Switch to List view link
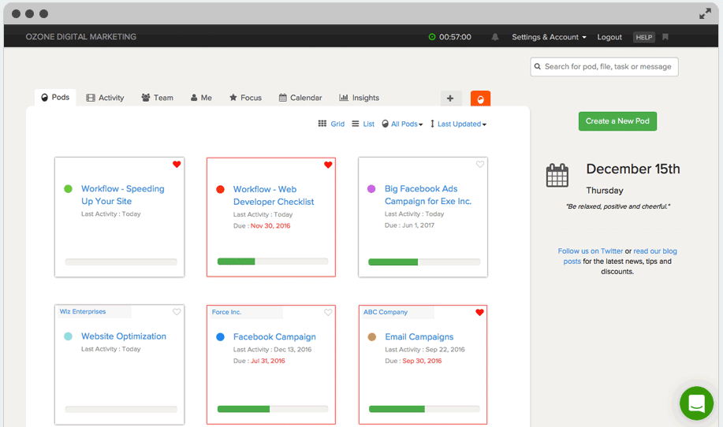This screenshot has height=427, width=723. pyautogui.click(x=368, y=124)
